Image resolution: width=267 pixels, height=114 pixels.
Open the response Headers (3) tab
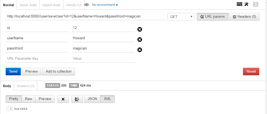tap(26, 86)
